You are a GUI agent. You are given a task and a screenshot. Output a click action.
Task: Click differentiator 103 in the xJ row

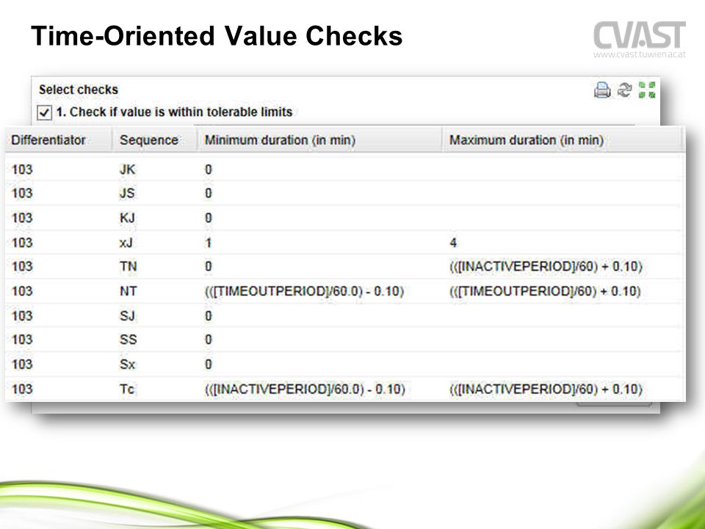(22, 243)
